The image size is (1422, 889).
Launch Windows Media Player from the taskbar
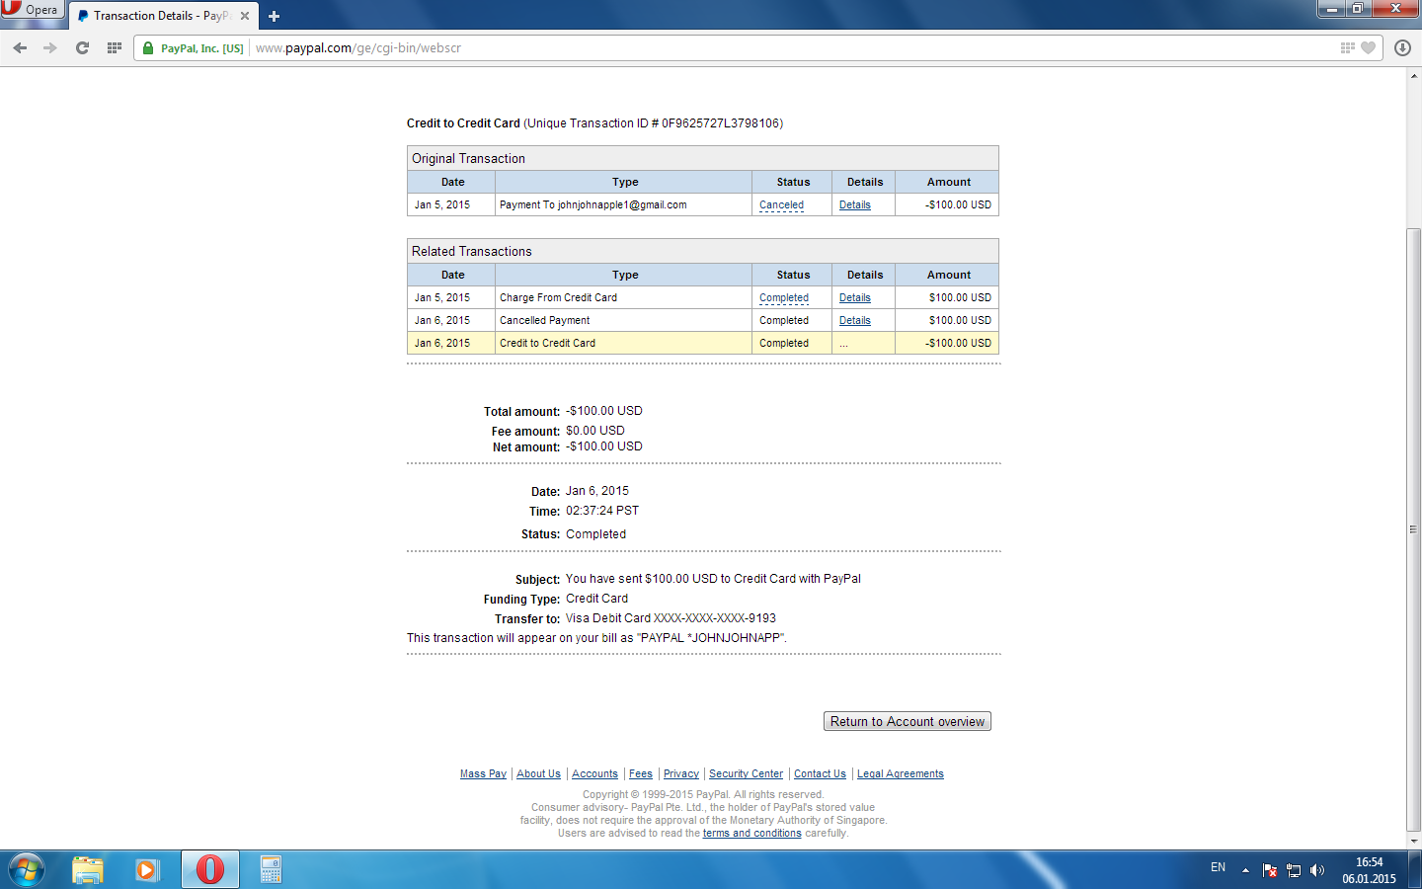148,870
